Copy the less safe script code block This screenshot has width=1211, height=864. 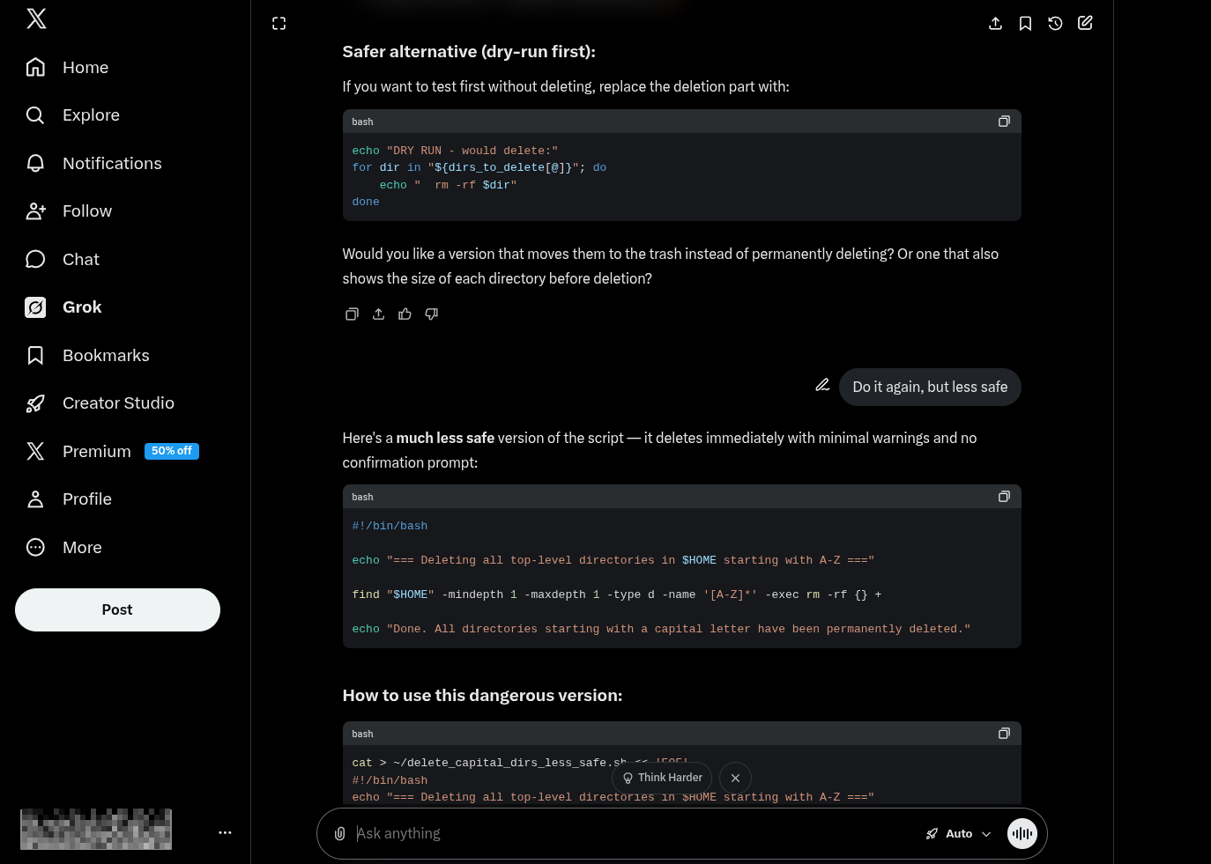point(1004,497)
